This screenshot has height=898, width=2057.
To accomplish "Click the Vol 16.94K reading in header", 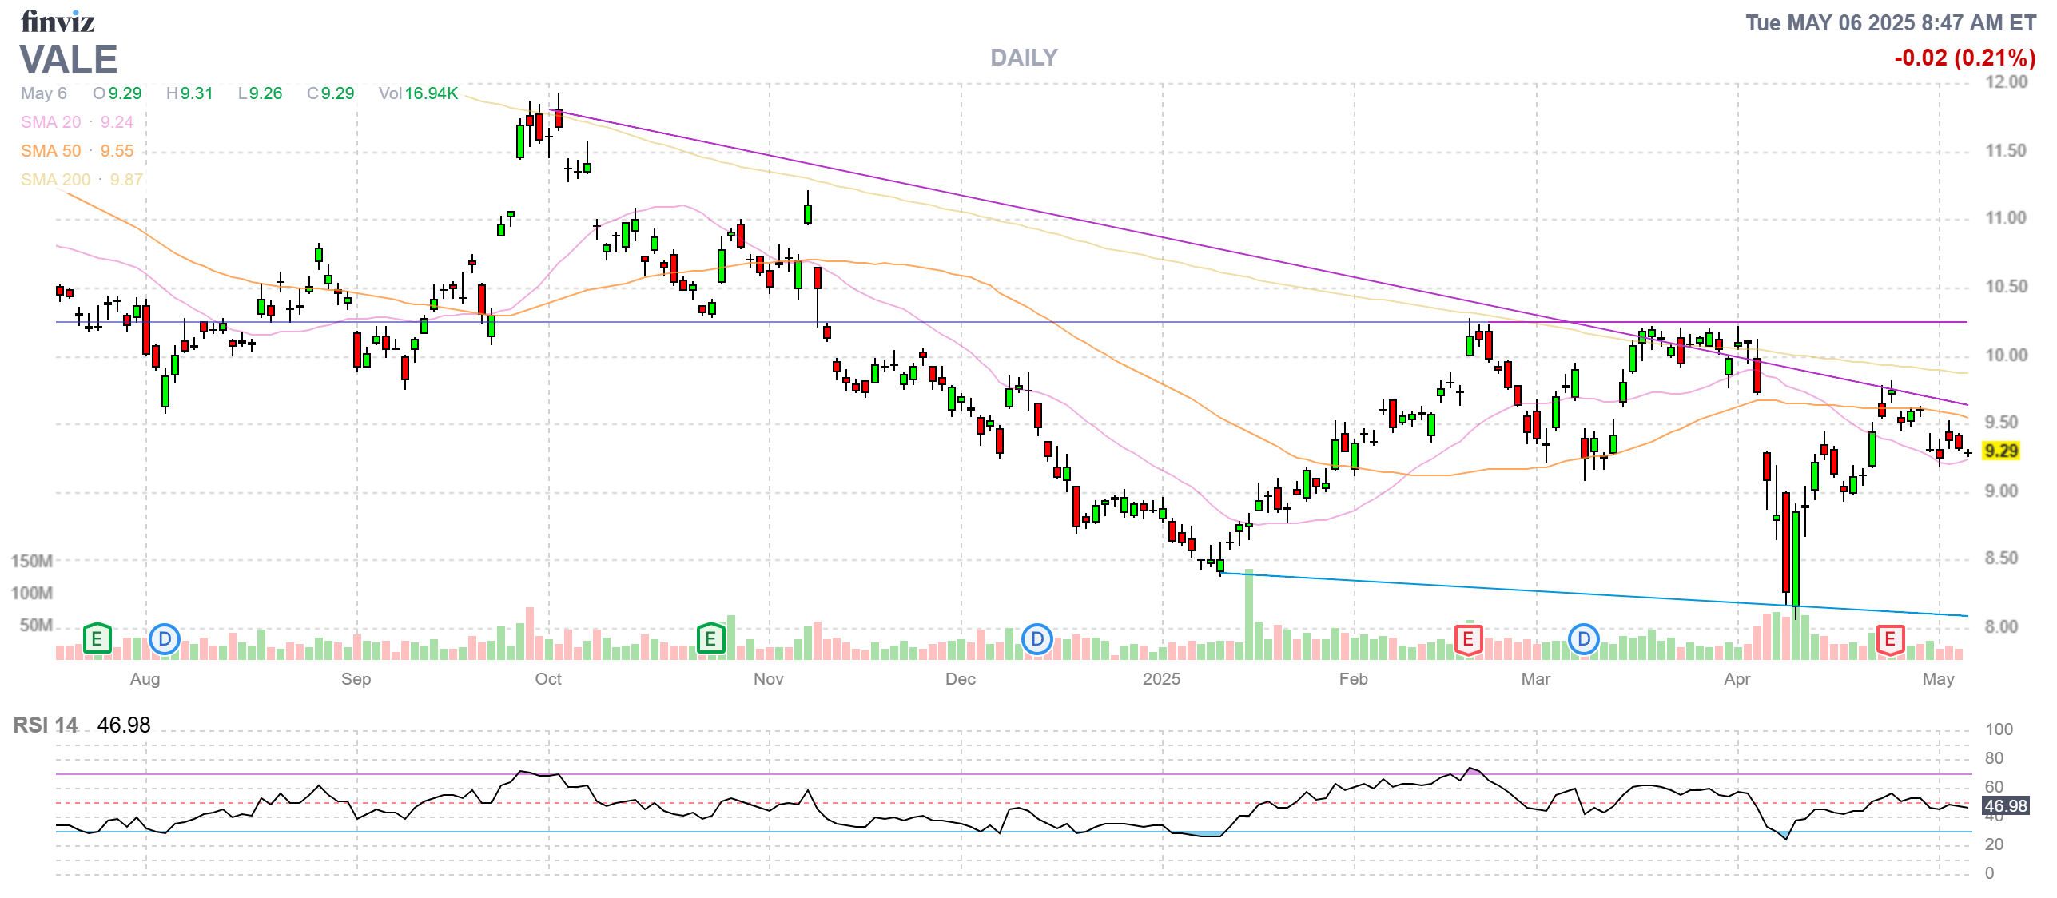I will pos(418,93).
